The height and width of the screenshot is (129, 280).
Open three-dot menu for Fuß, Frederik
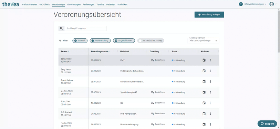(210, 114)
